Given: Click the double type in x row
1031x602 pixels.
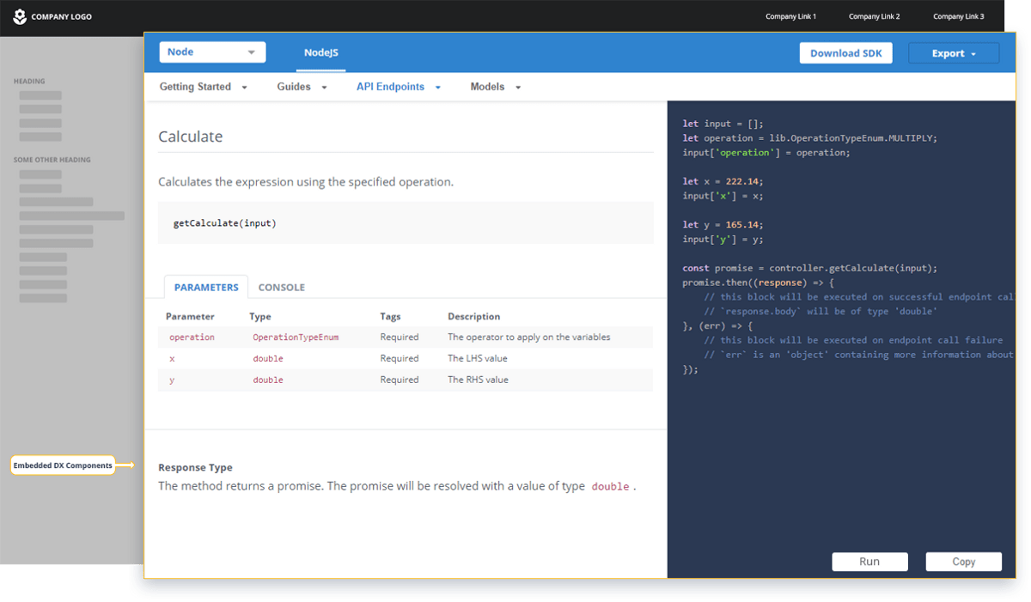Looking at the screenshot, I should (268, 359).
